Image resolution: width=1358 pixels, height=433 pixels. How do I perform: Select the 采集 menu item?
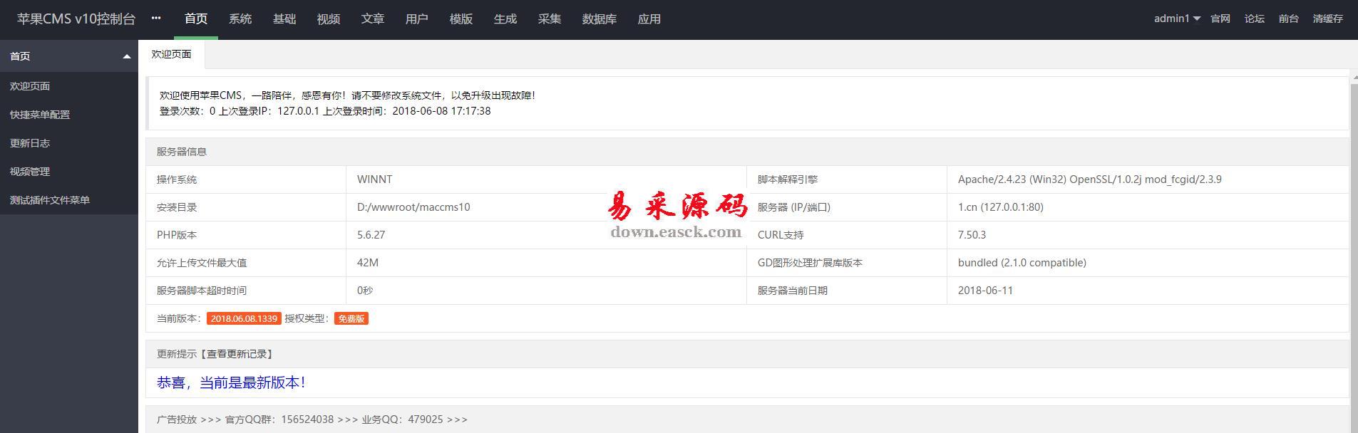click(550, 19)
